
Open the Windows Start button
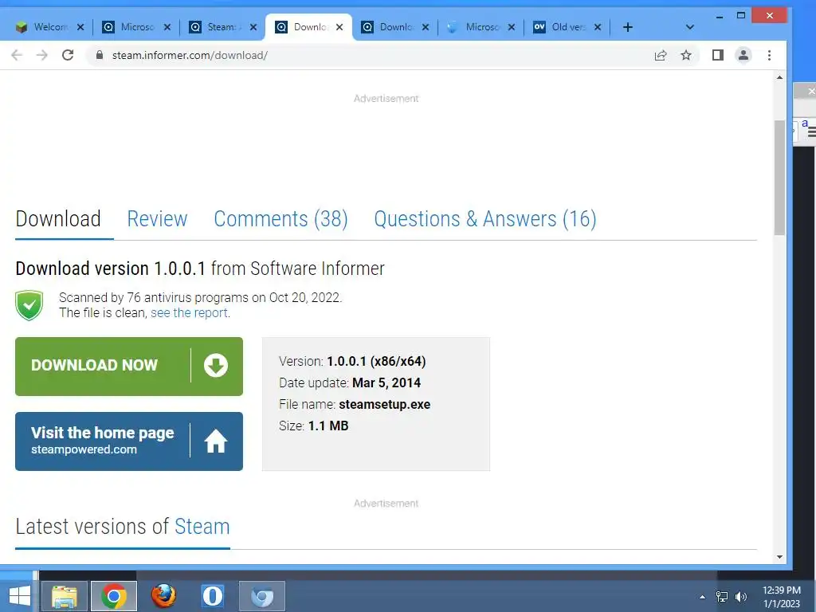pos(20,596)
